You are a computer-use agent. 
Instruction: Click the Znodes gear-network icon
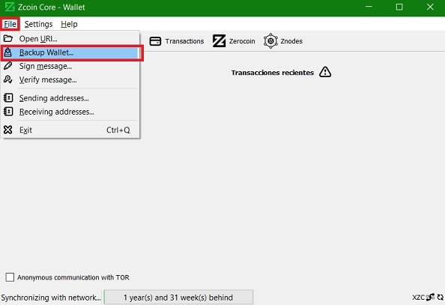(x=270, y=41)
